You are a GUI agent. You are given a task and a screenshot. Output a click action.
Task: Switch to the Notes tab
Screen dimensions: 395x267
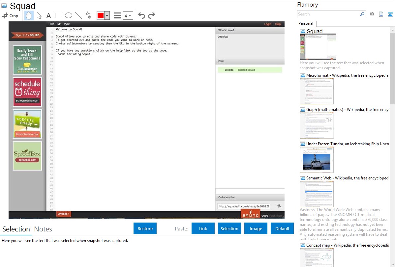43,229
